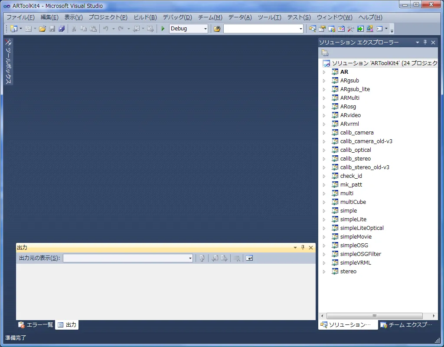Click the New Project toolbar icon
This screenshot has width=444, height=347.
click(13, 29)
